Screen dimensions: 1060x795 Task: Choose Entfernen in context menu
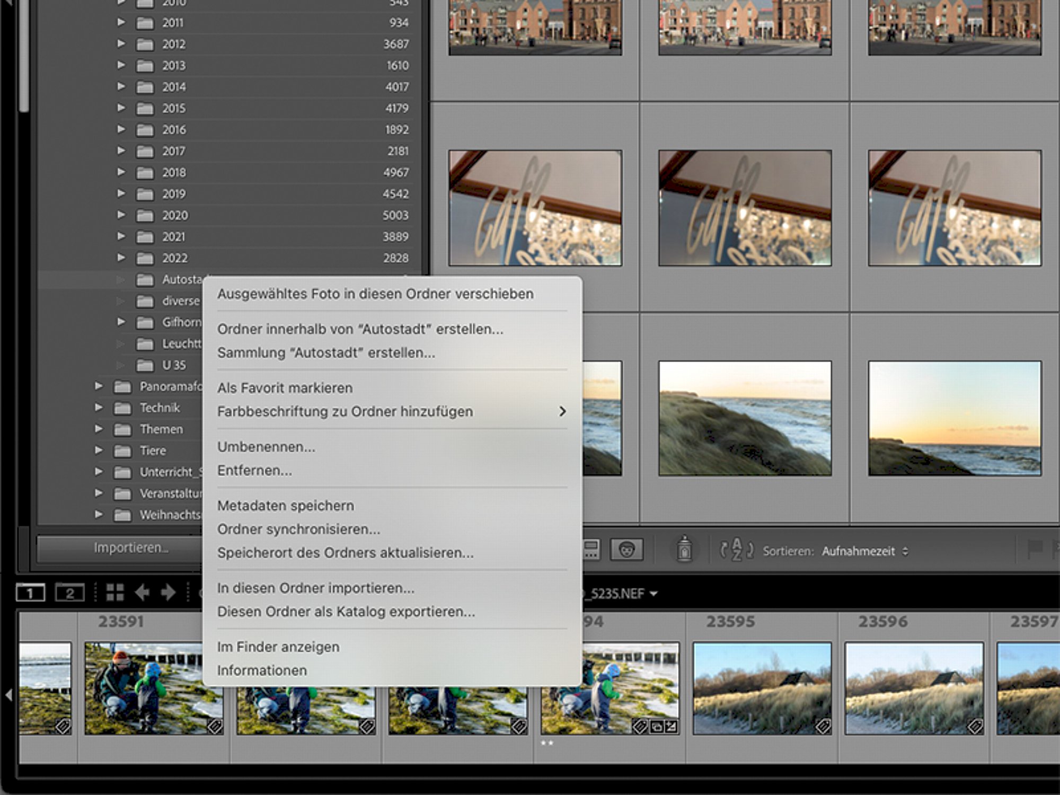point(392,471)
